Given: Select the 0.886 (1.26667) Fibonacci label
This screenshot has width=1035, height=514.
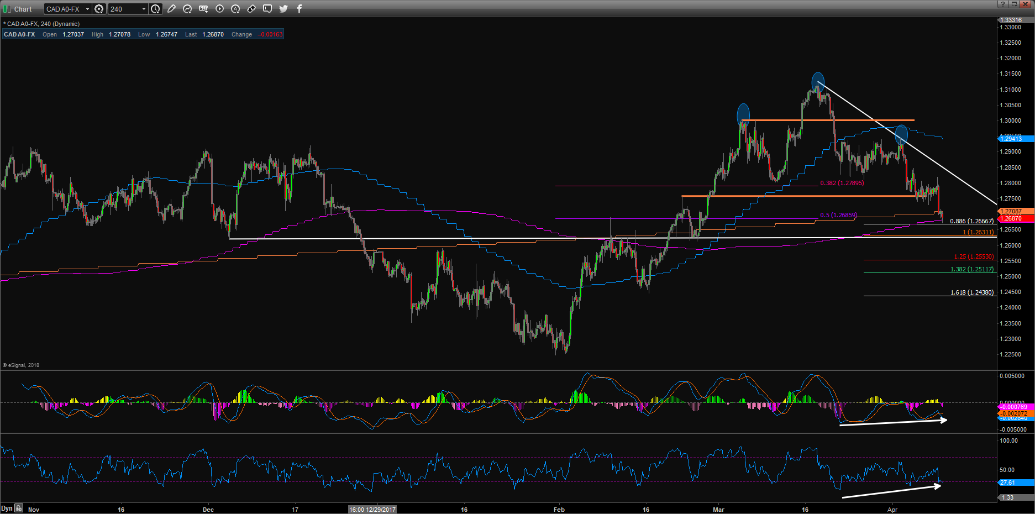Looking at the screenshot, I should pyautogui.click(x=972, y=221).
